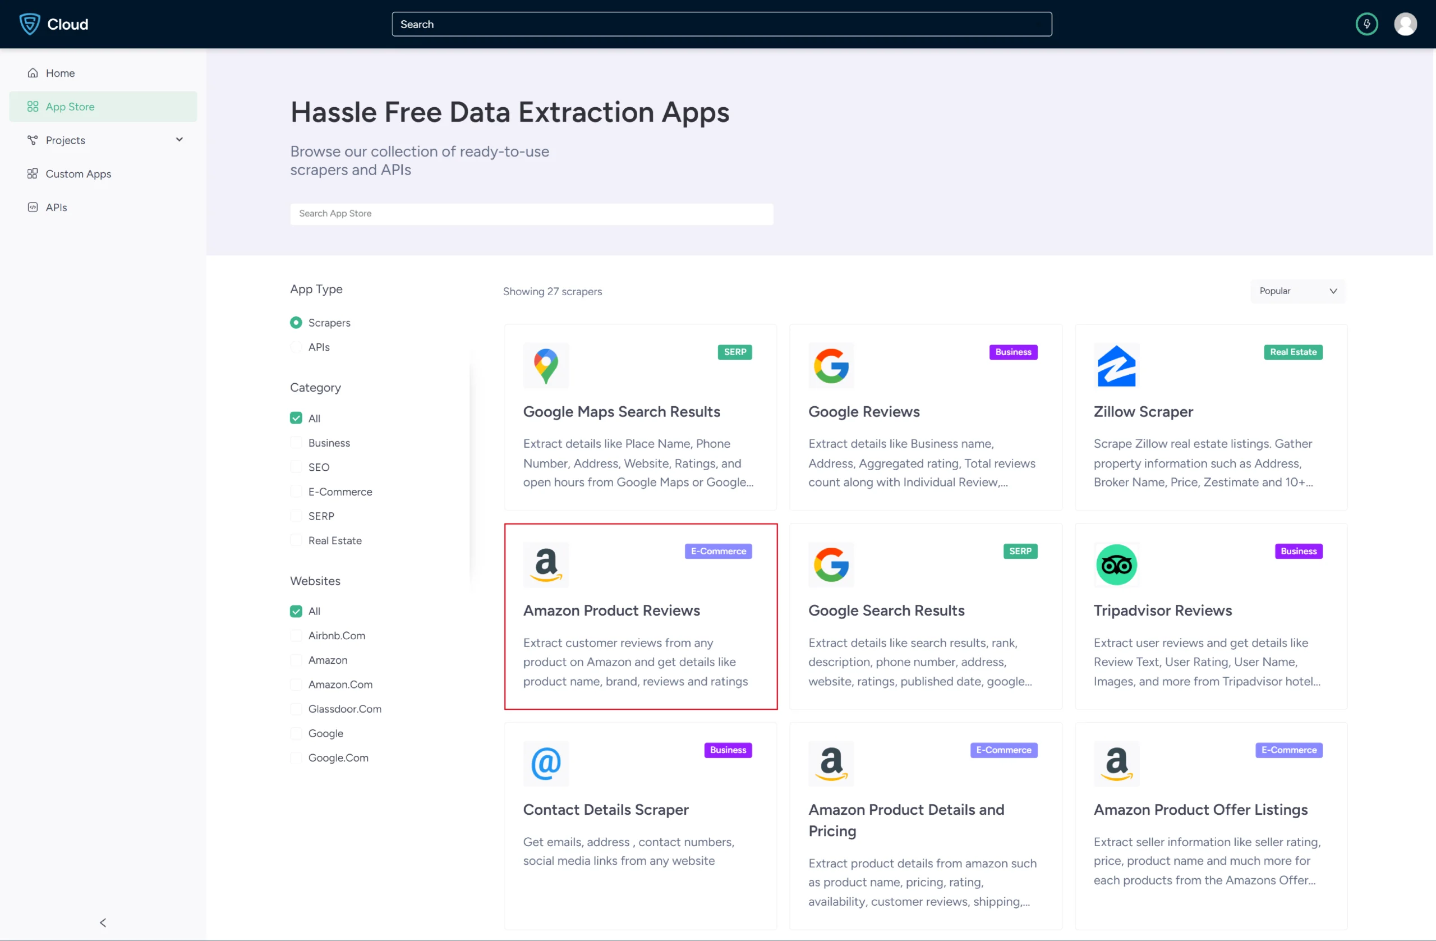The width and height of the screenshot is (1436, 941).
Task: Open Projects in the sidebar
Action: (x=103, y=140)
